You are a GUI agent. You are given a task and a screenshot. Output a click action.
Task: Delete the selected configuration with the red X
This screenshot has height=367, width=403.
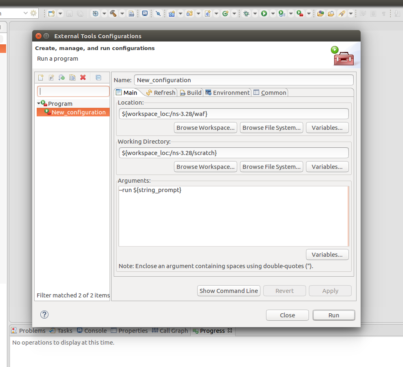[x=83, y=78]
